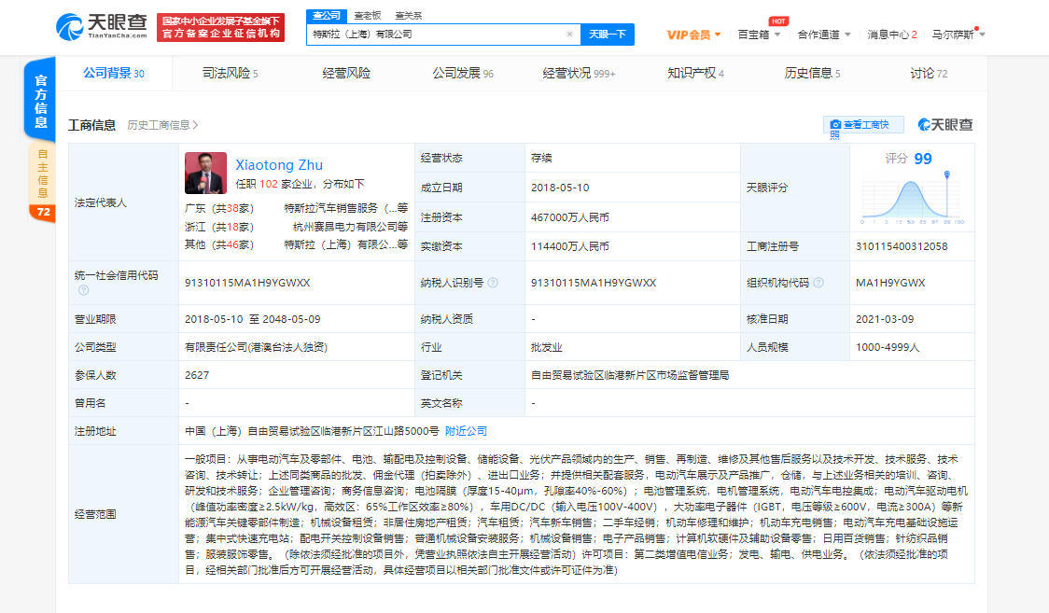The height and width of the screenshot is (613, 1049).
Task: Switch to the 历史信息 tab
Action: coord(812,73)
